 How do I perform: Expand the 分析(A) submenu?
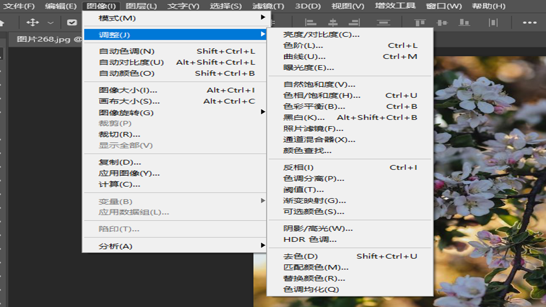click(175, 246)
